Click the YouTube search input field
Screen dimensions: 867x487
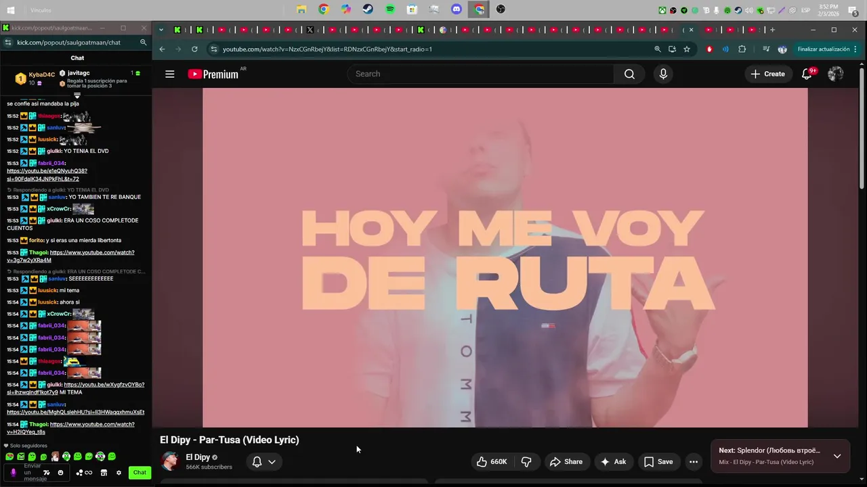point(481,74)
